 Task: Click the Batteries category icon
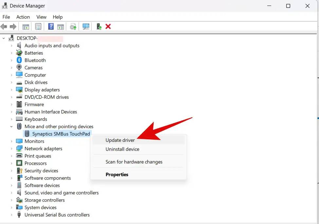tap(19, 53)
